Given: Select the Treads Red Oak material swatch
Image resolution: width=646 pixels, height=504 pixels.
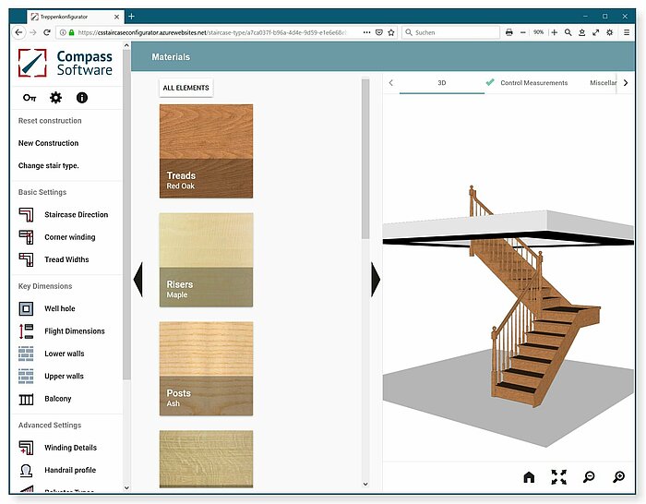Looking at the screenshot, I should tap(206, 150).
